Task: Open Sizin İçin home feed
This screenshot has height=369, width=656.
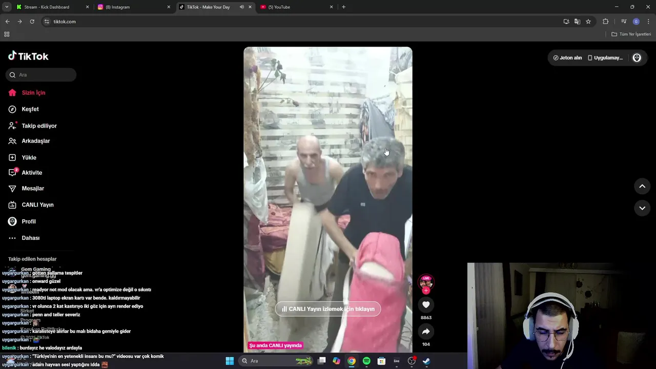Action: click(x=27, y=93)
